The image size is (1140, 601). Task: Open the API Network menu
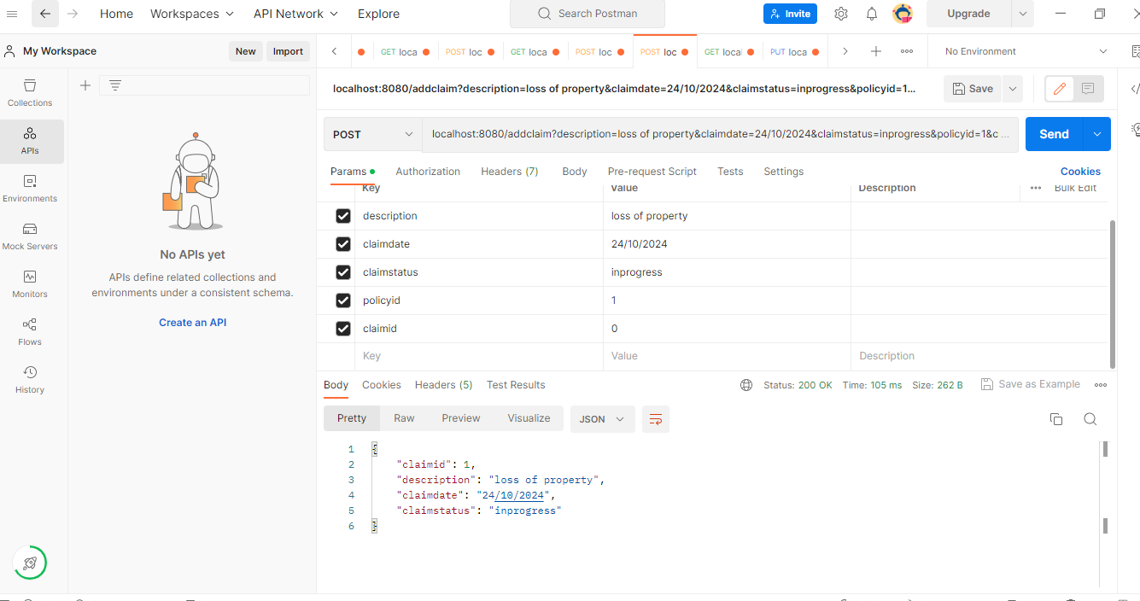point(295,14)
